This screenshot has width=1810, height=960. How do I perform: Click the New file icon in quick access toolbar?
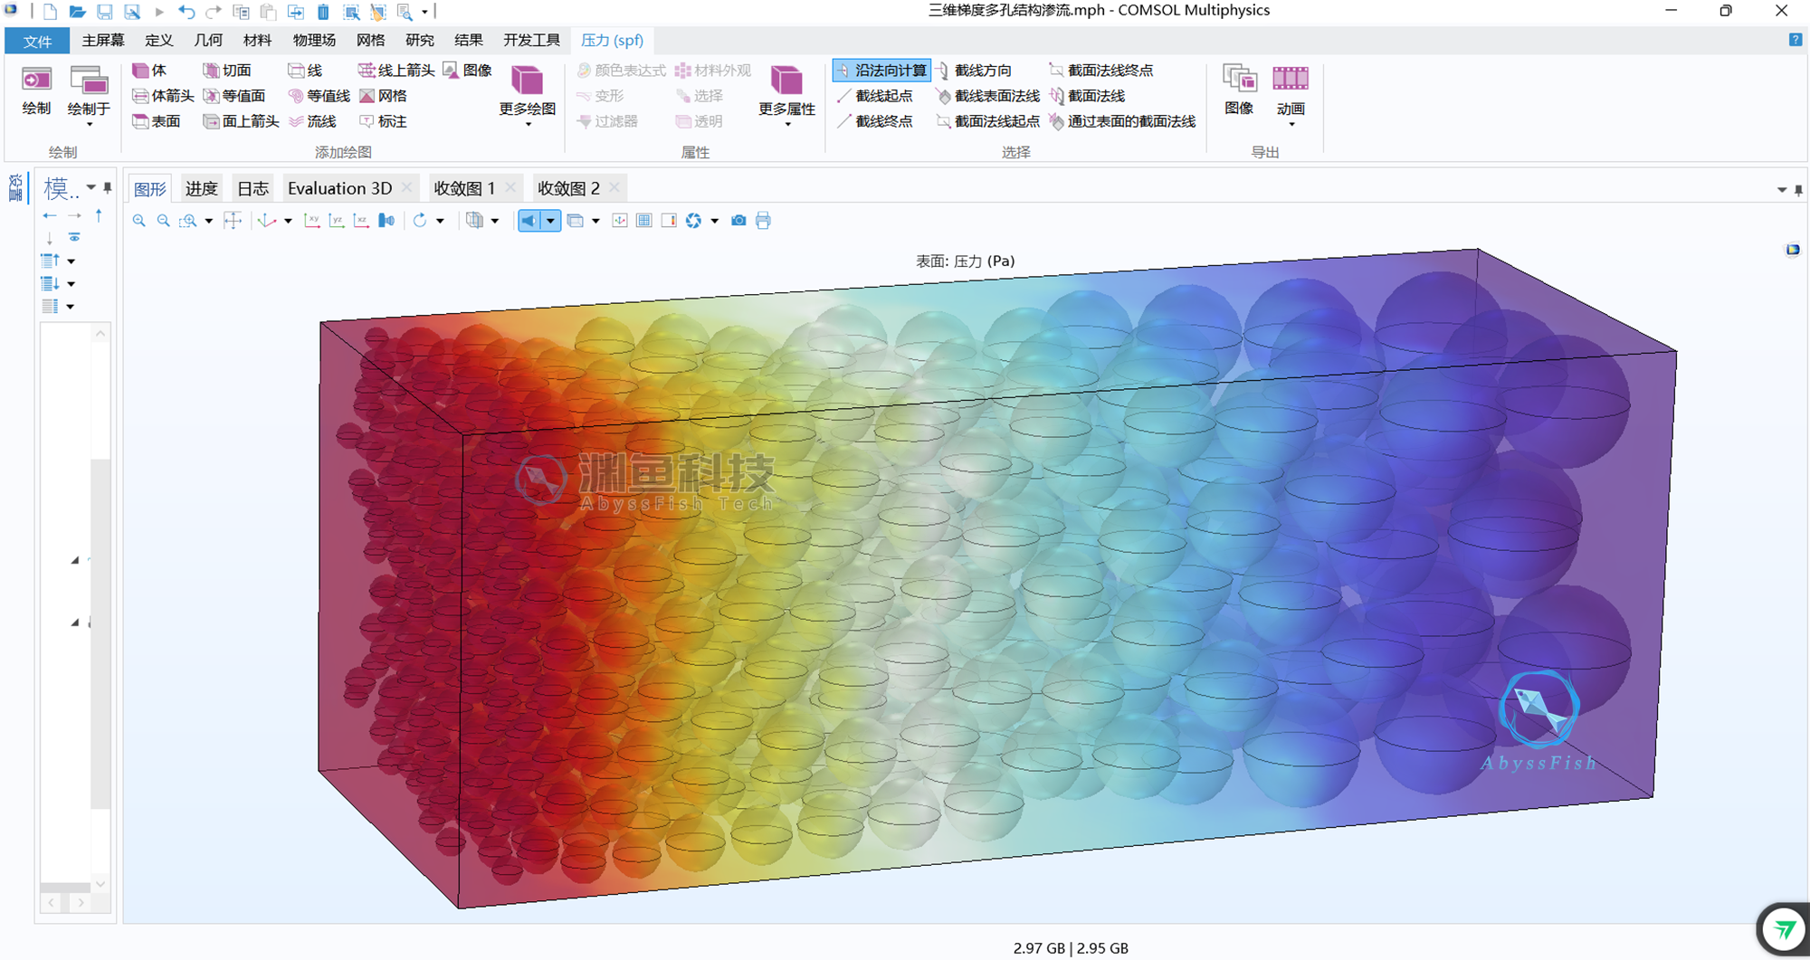50,12
